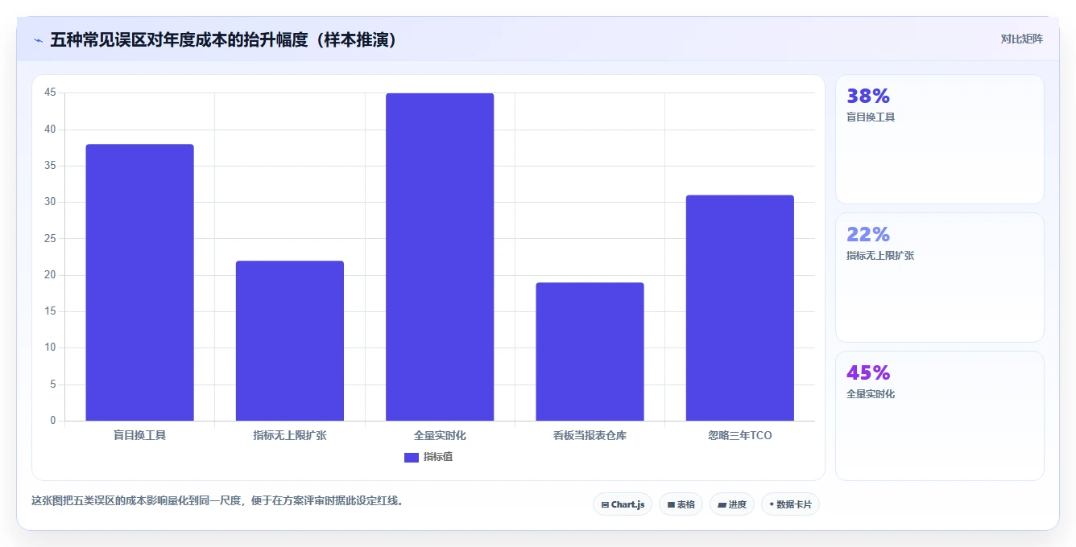
Task: Click the caption text starting with 这张图把五类误区
Action: tap(217, 500)
